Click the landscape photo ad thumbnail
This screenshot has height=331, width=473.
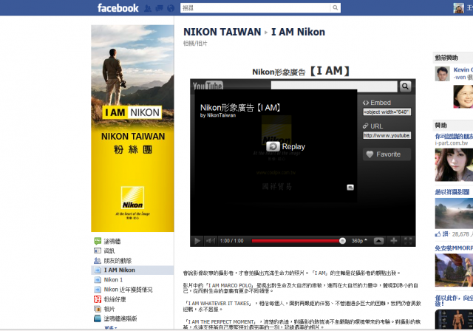(x=454, y=214)
